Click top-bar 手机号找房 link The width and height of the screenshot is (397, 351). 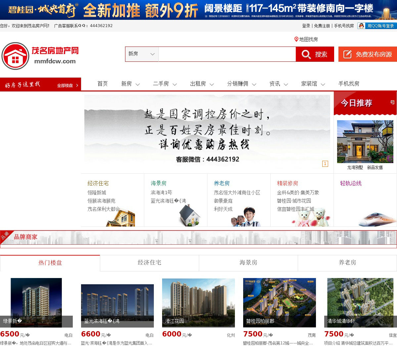pyautogui.click(x=344, y=26)
